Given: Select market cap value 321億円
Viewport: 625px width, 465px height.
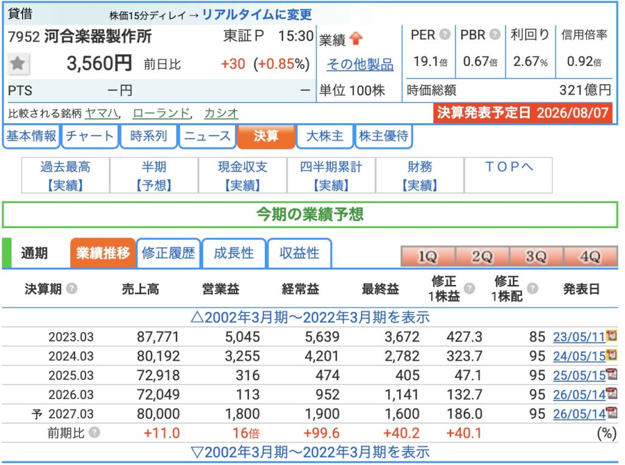Looking at the screenshot, I should click(585, 90).
